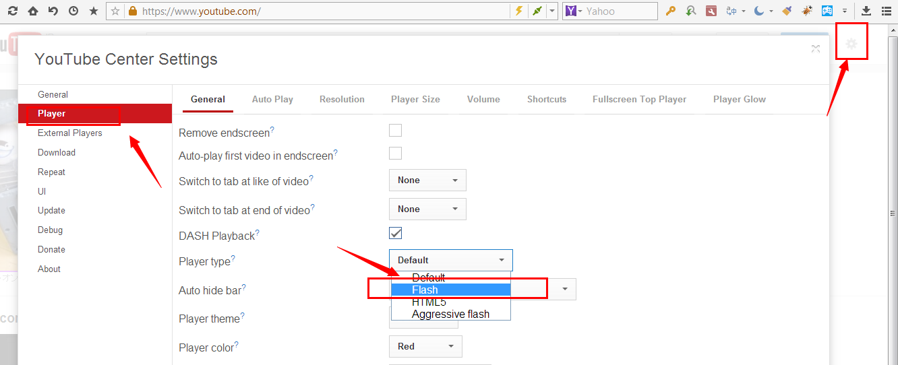Open Repeat section in sidebar
This screenshot has width=898, height=365.
pos(95,172)
